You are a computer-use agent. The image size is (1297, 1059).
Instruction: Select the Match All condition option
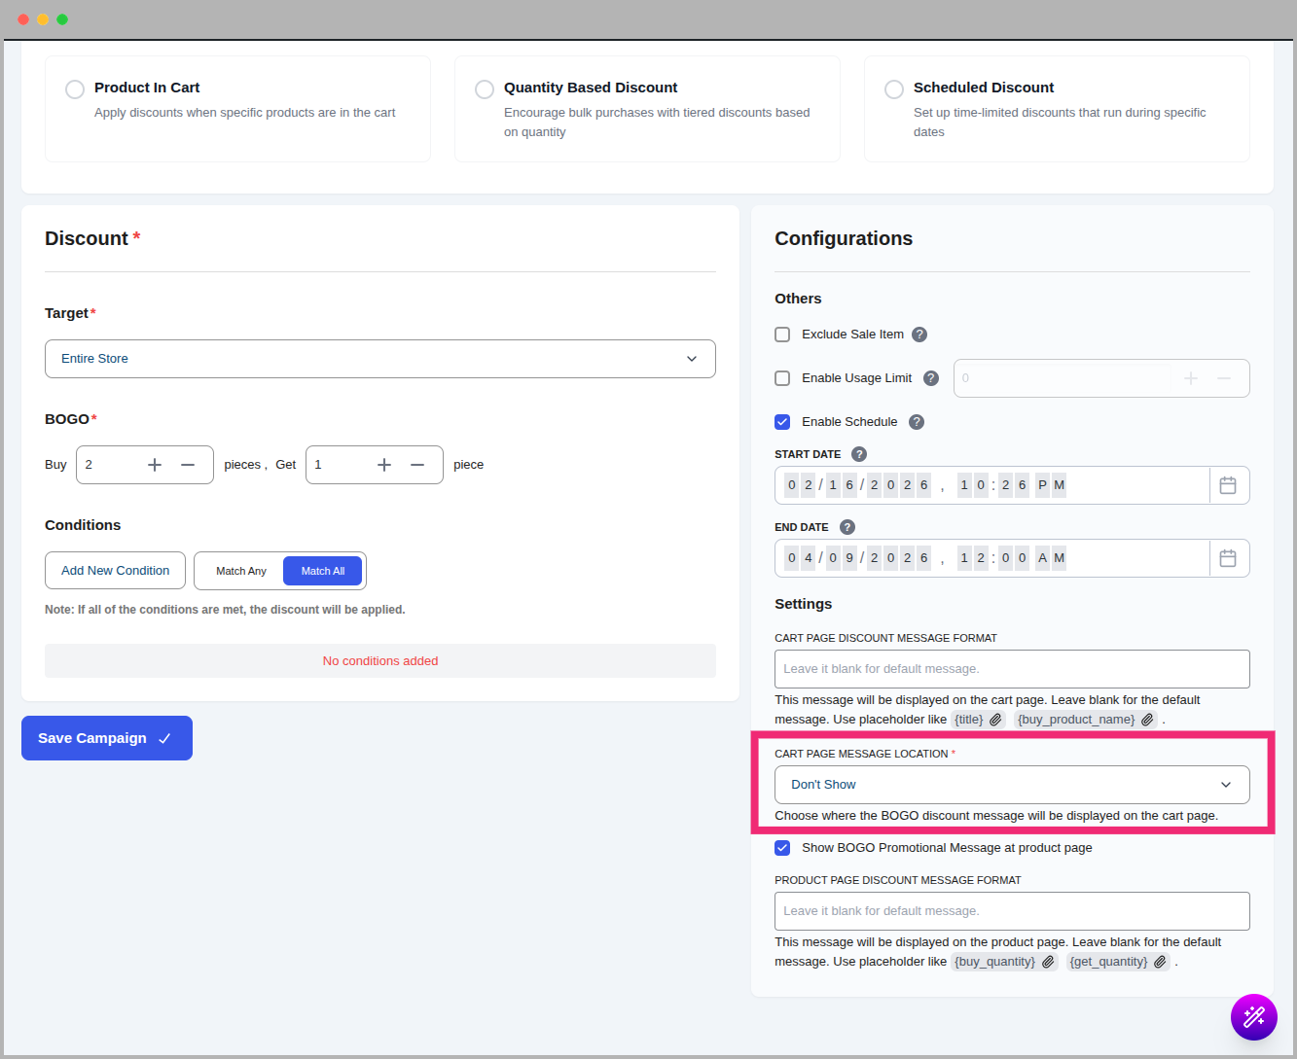pyautogui.click(x=322, y=571)
